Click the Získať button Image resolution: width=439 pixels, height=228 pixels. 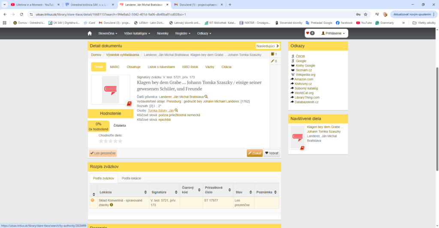point(255,153)
